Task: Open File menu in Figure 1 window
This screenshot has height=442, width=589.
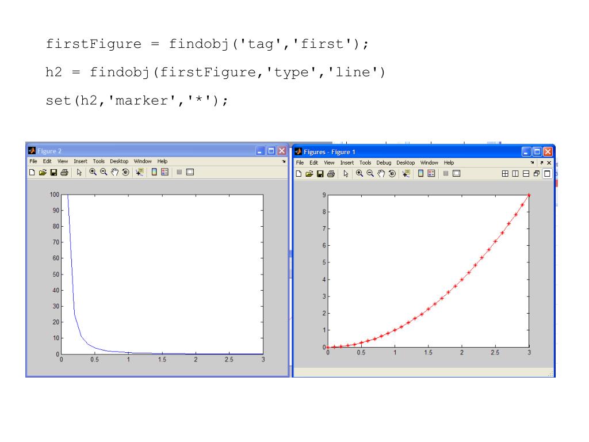Action: pyautogui.click(x=300, y=163)
